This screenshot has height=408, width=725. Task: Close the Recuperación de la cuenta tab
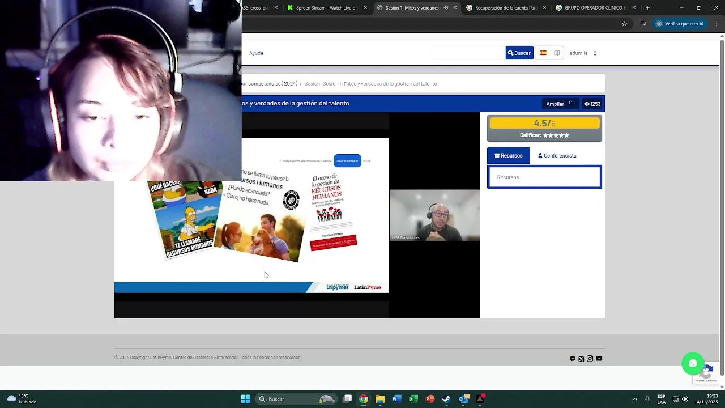click(x=544, y=8)
